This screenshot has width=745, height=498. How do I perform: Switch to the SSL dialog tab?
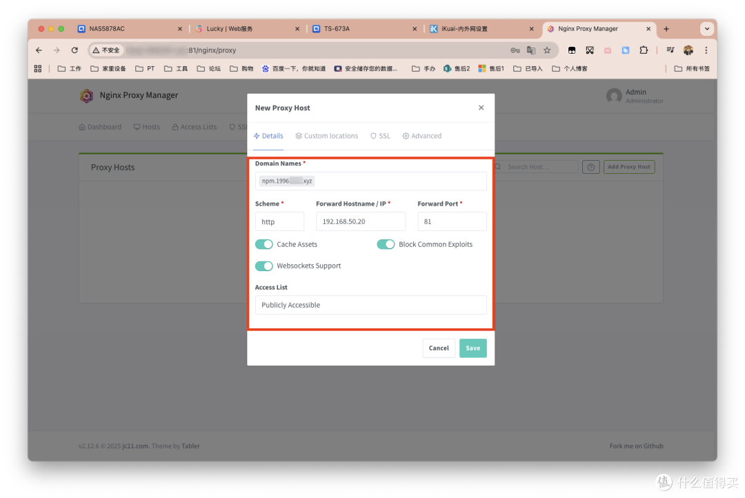pos(380,136)
